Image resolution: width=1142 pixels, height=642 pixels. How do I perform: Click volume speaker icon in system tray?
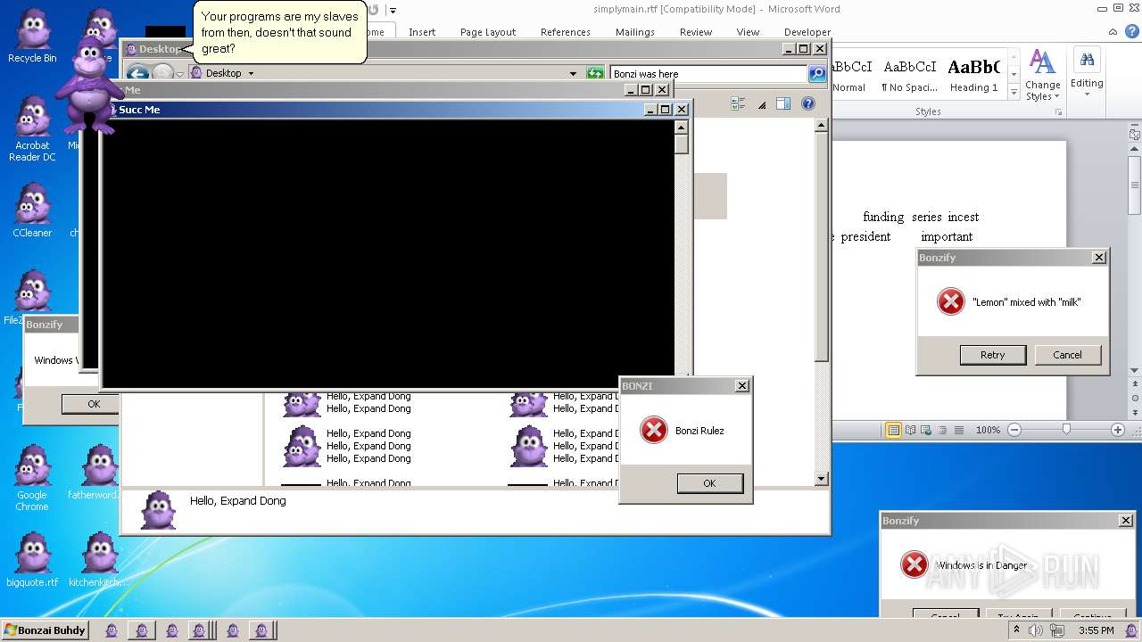(1036, 630)
